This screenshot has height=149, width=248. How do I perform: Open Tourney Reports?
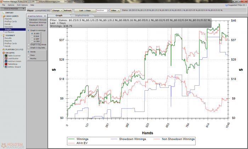pyautogui.click(x=8, y=41)
